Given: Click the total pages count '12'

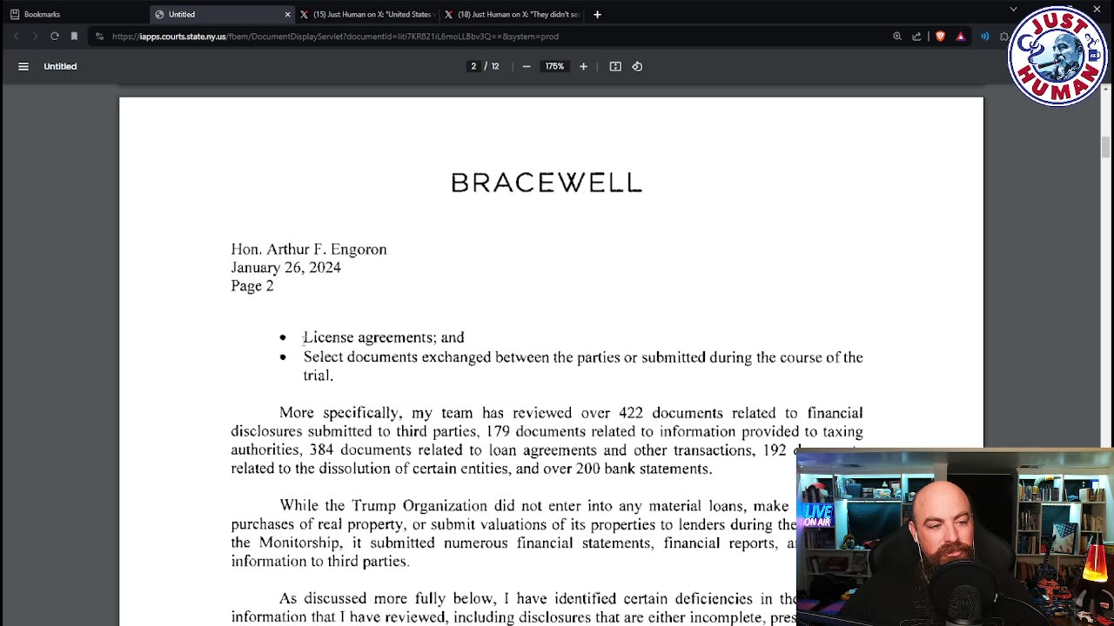Looking at the screenshot, I should (x=495, y=66).
